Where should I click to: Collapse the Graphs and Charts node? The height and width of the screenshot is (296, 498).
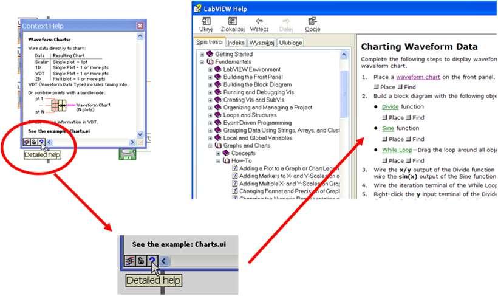210,146
